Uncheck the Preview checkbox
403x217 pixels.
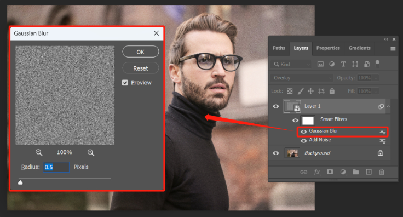[x=125, y=83]
